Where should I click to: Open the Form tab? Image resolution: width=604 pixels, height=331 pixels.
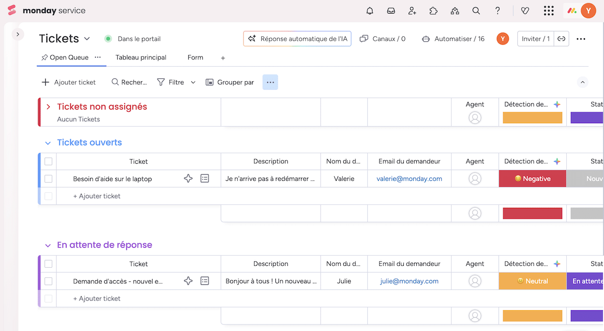(x=195, y=57)
